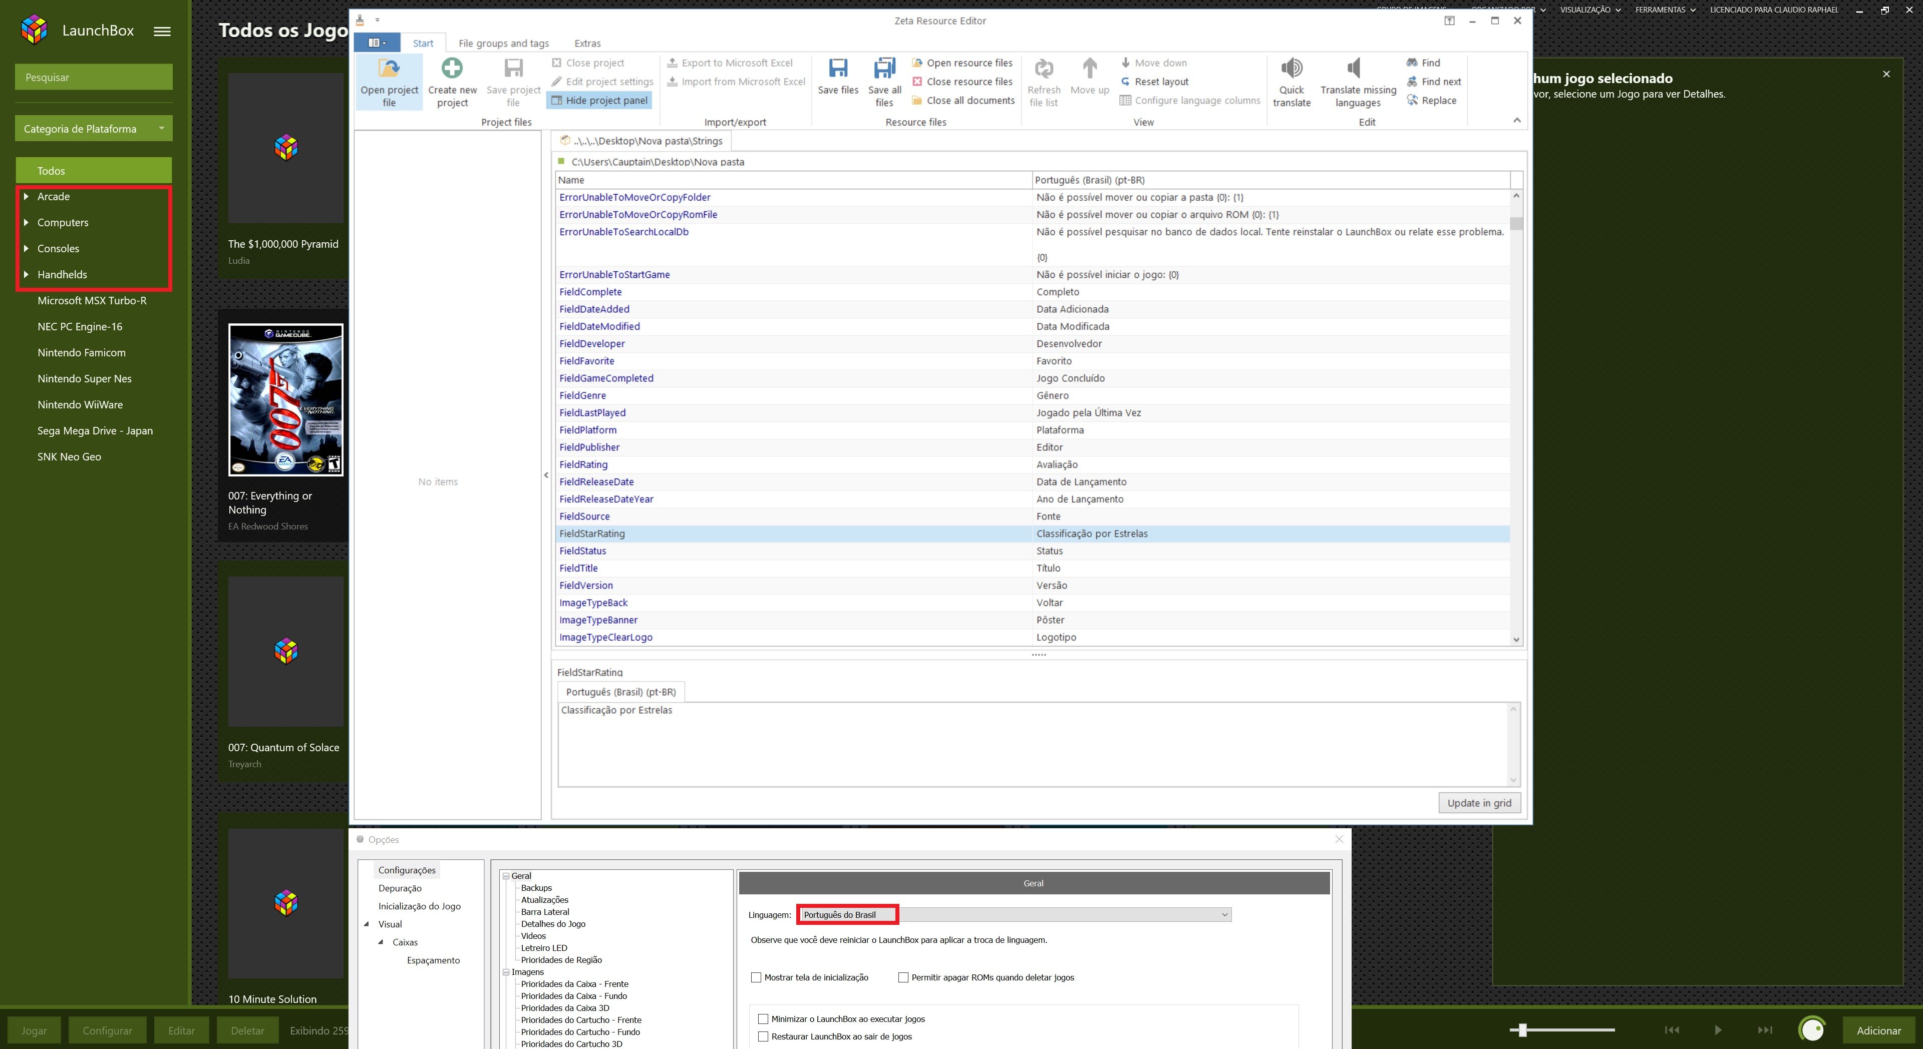Collapse the ribbon with chevron arrow
Viewport: 1923px width, 1049px height.
coord(1516,120)
